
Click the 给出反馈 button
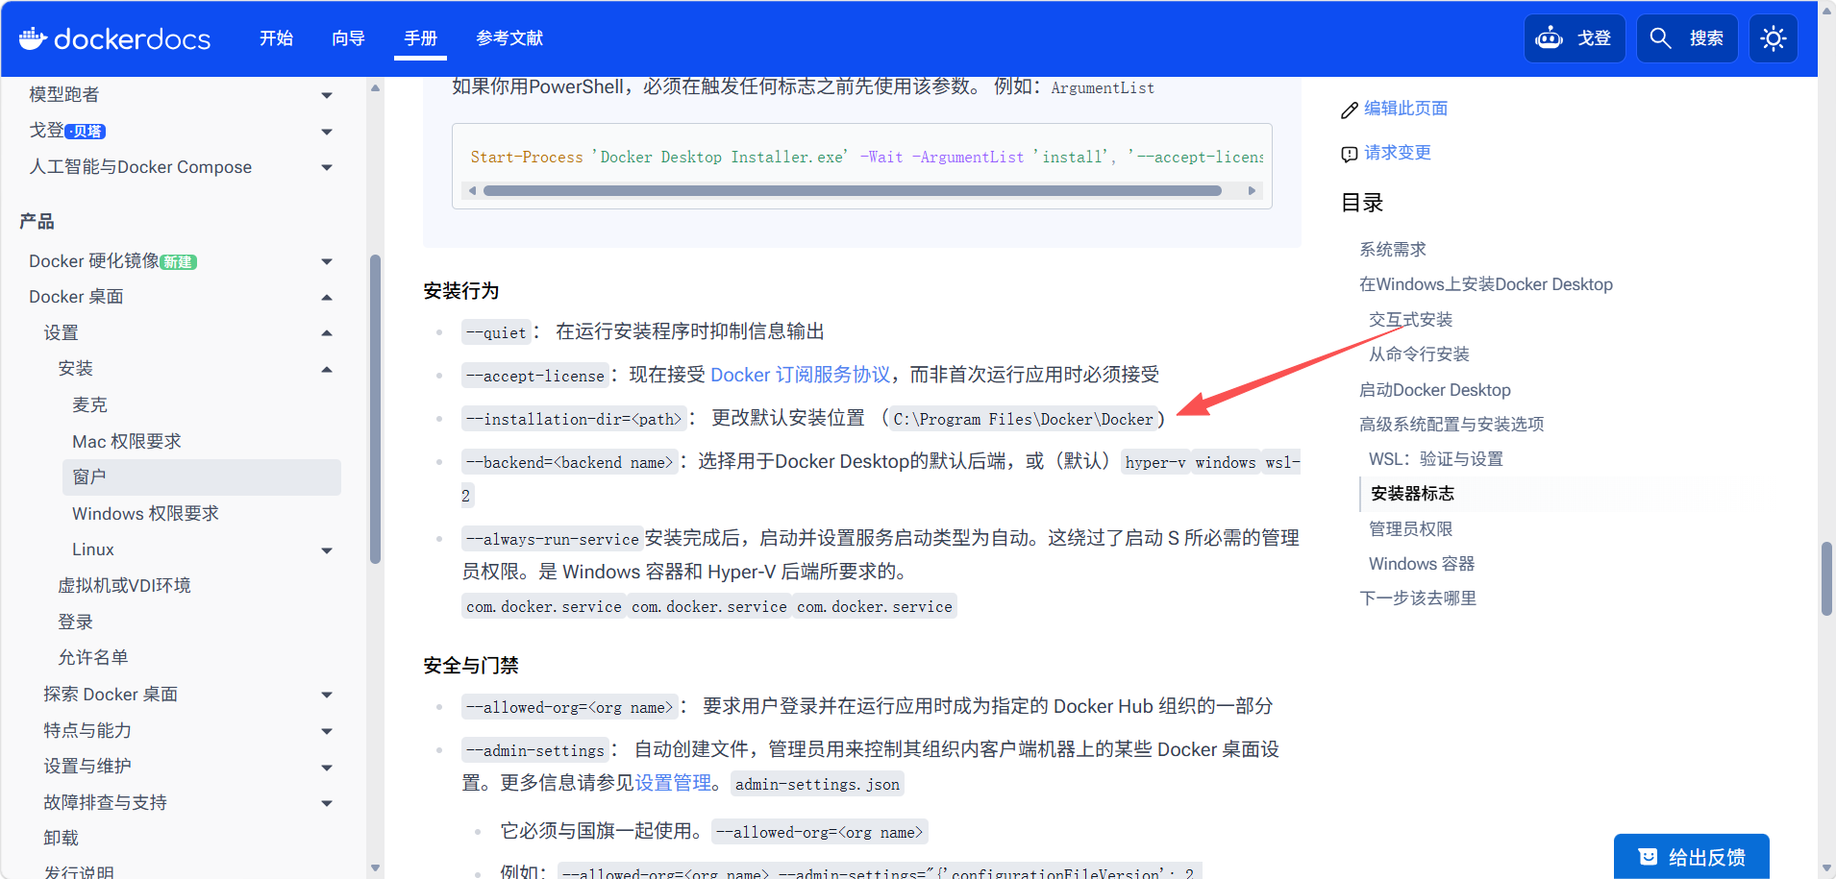(1692, 857)
